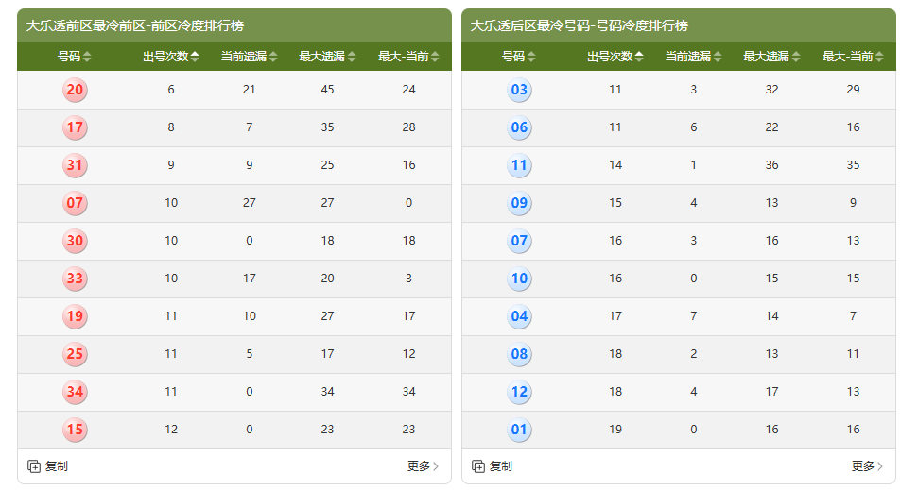901x490 pixels.
Task: Select red ball number 20
Action: pos(75,91)
